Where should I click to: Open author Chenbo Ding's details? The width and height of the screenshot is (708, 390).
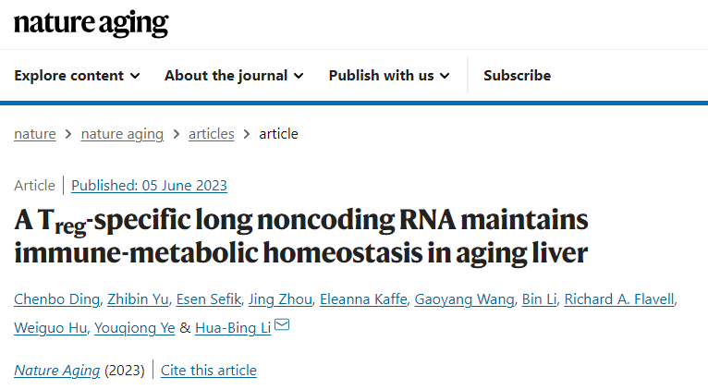57,299
